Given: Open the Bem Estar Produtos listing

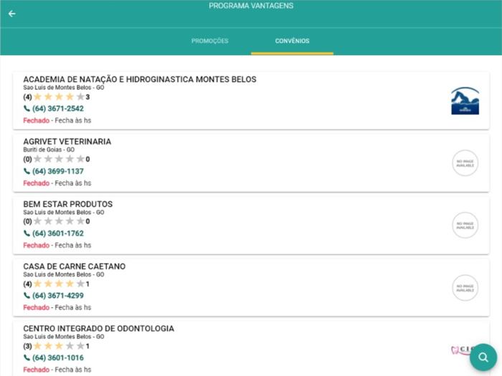Looking at the screenshot, I should (x=251, y=225).
